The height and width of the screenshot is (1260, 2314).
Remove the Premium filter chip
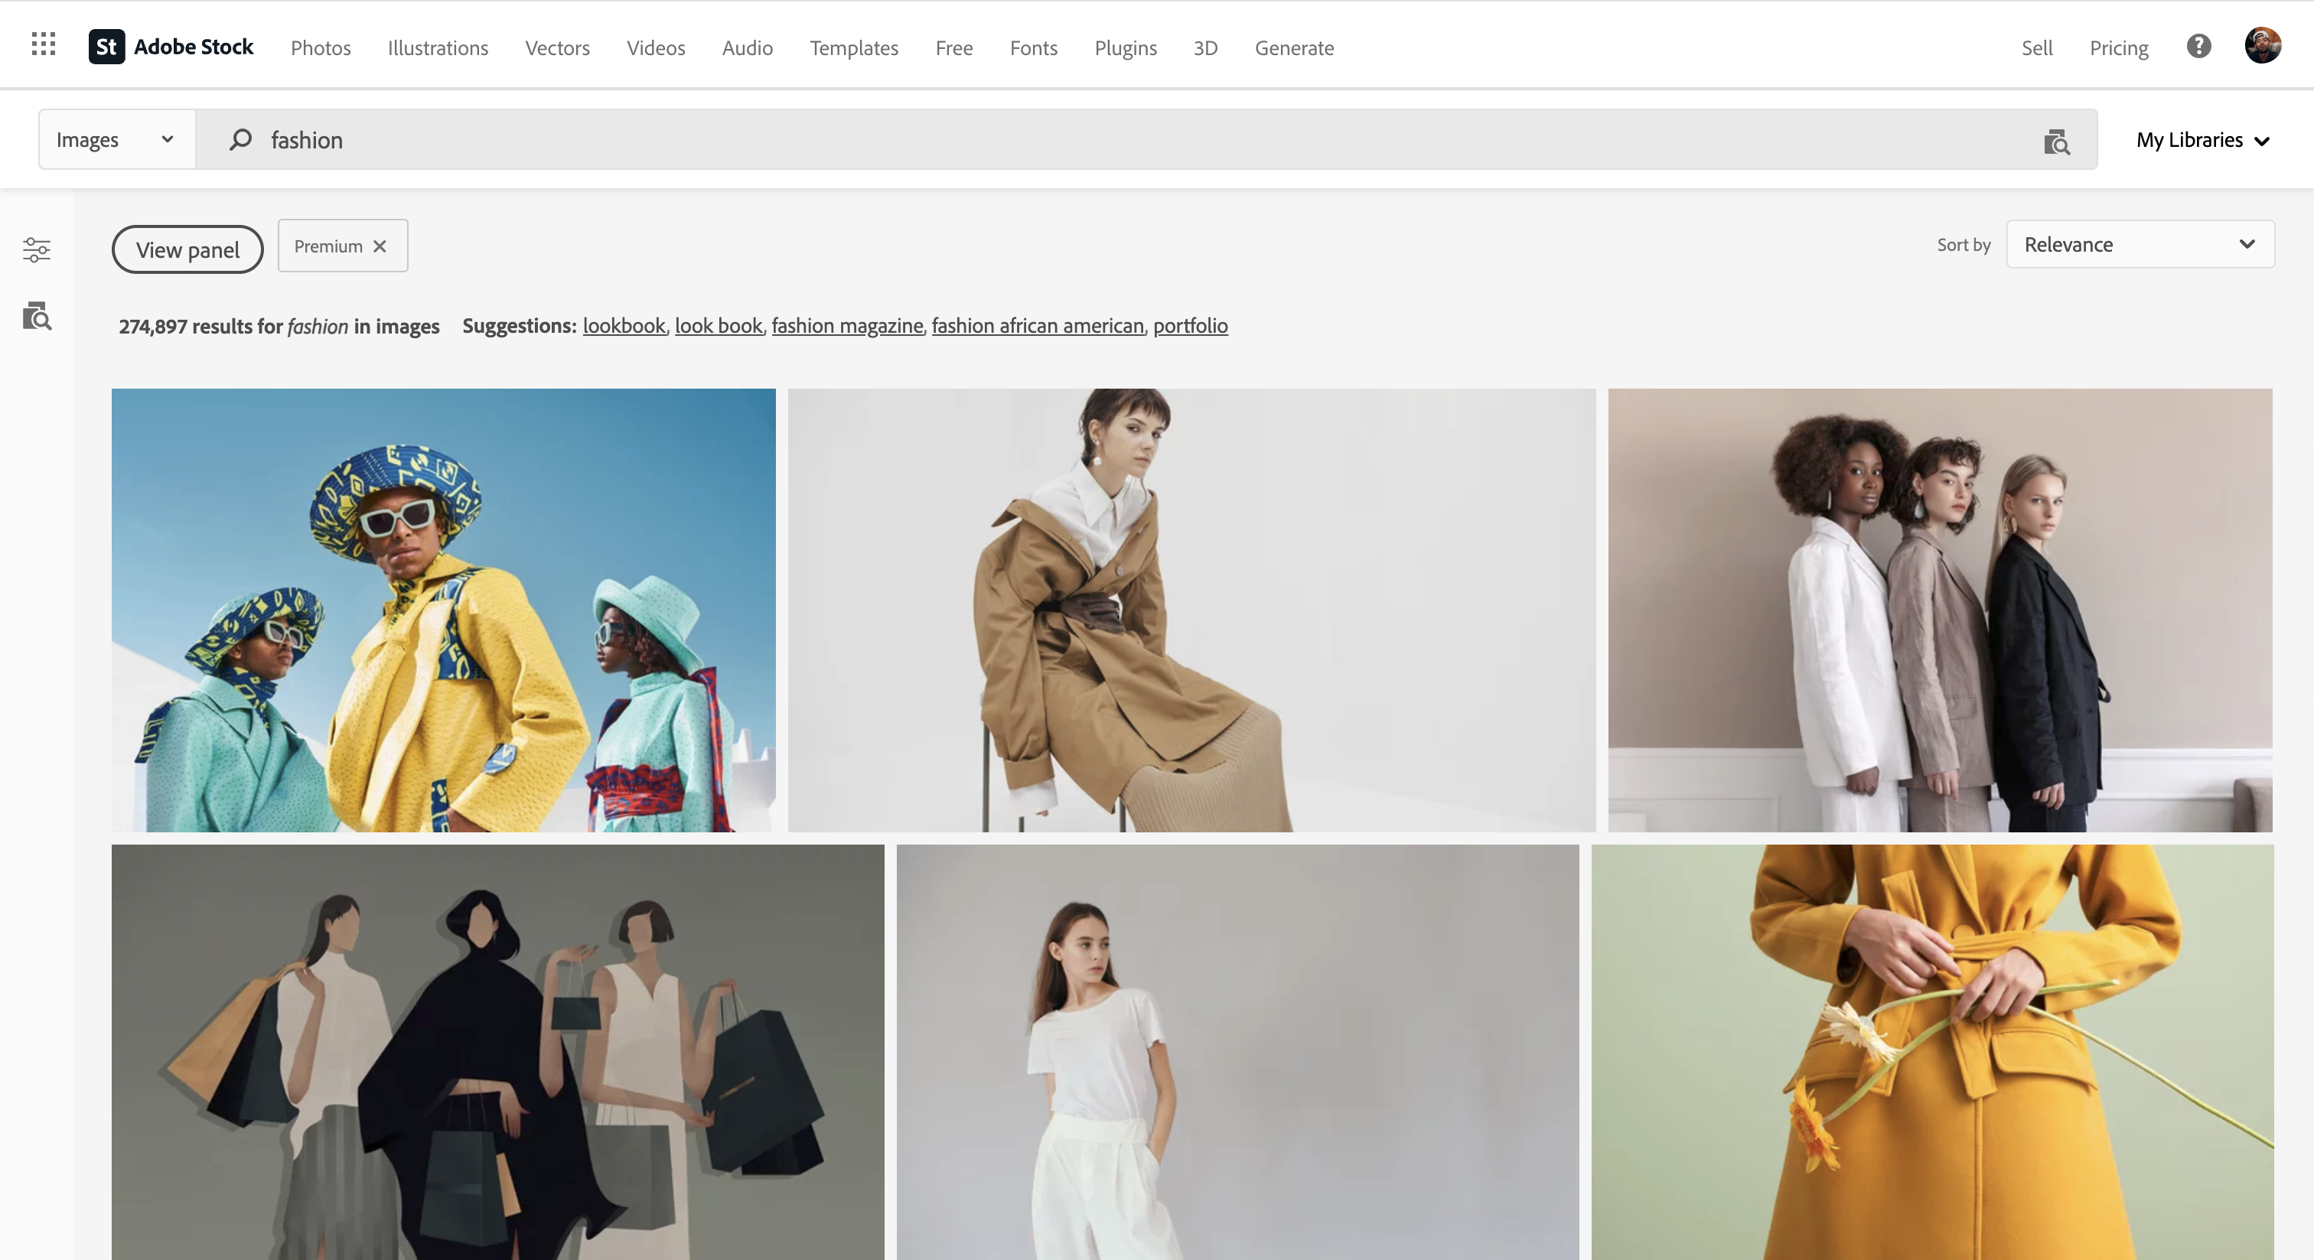(x=380, y=246)
